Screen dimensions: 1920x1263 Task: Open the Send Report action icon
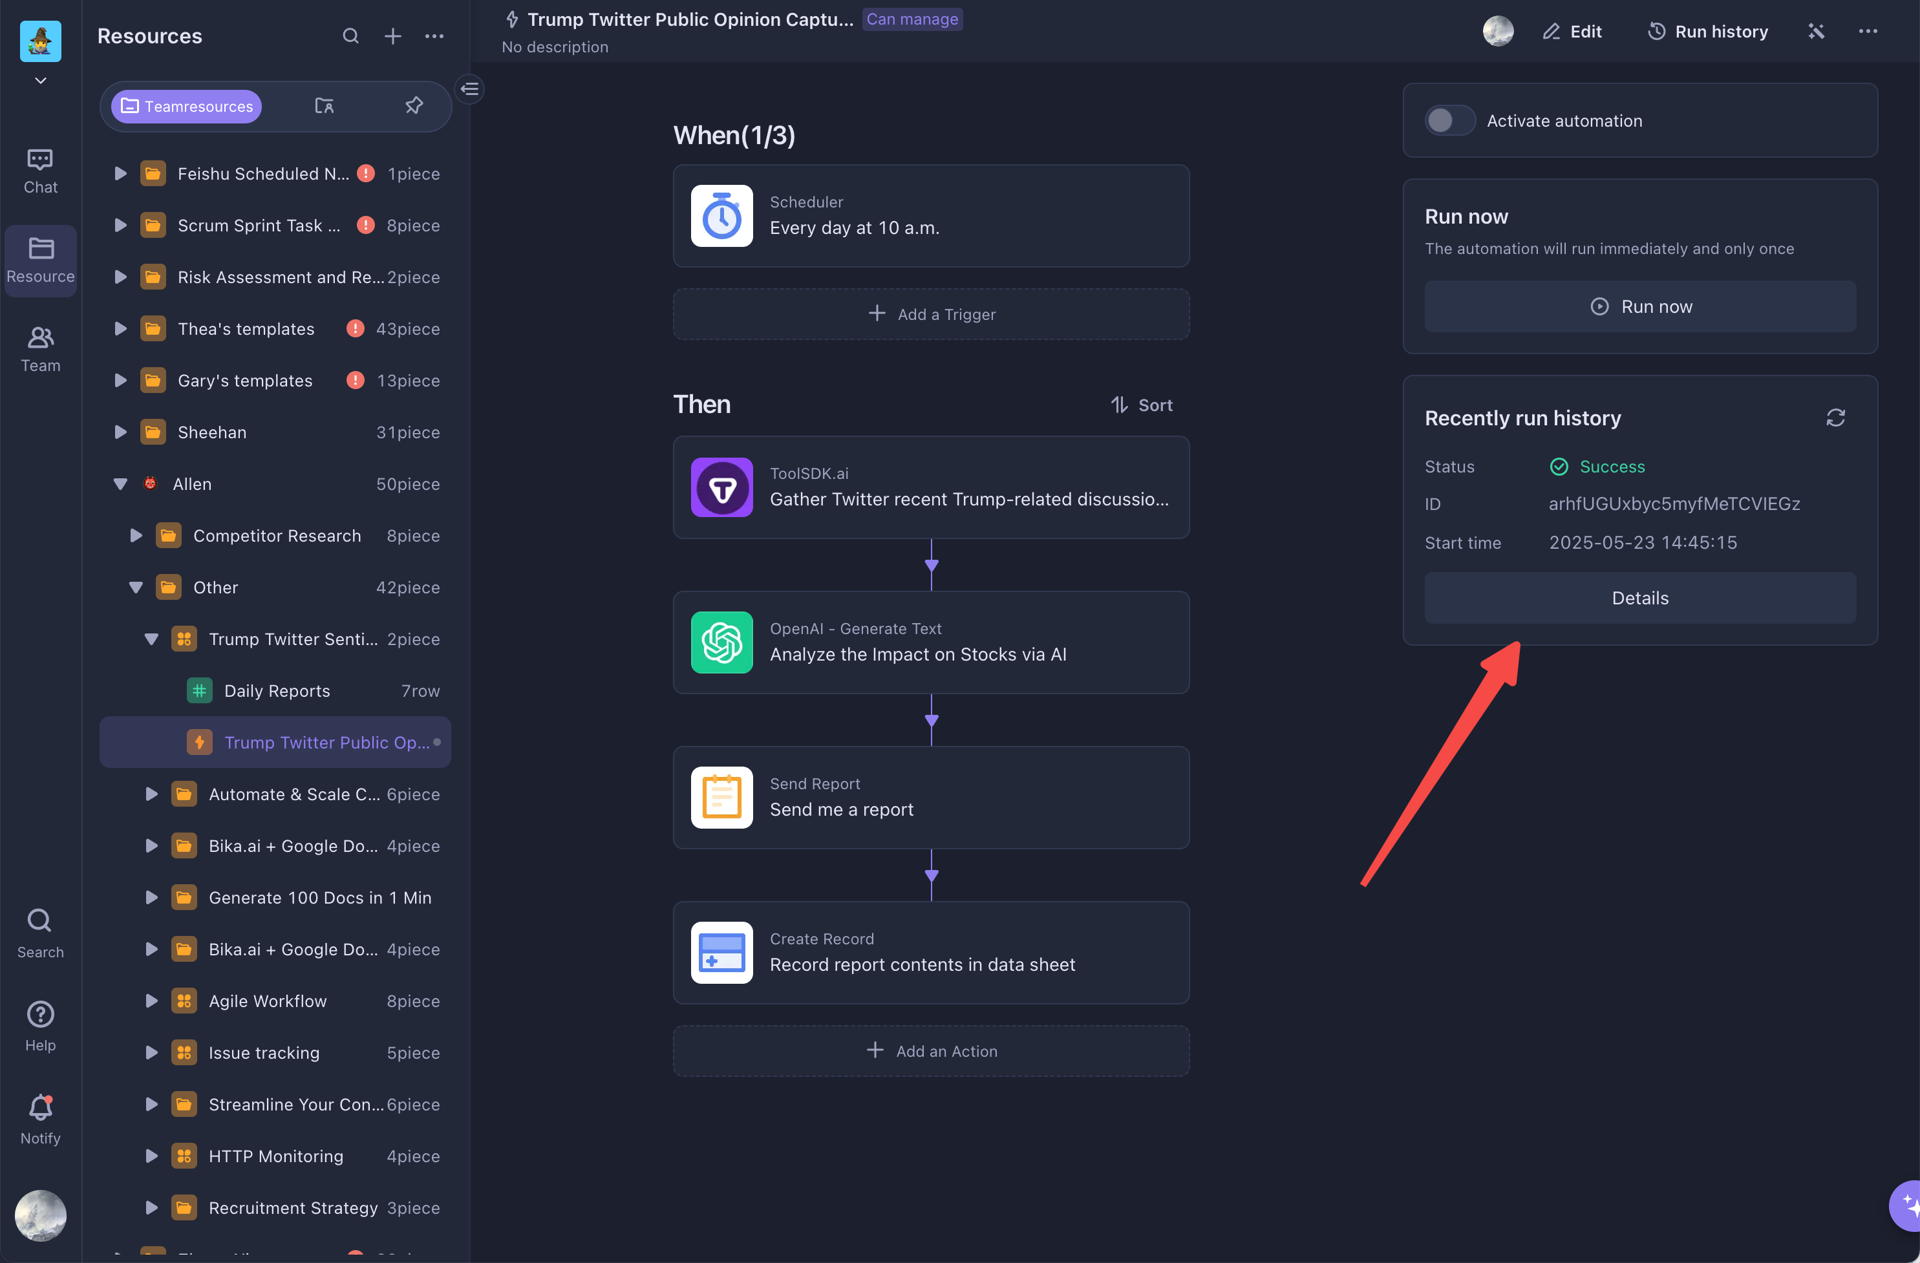tap(721, 797)
